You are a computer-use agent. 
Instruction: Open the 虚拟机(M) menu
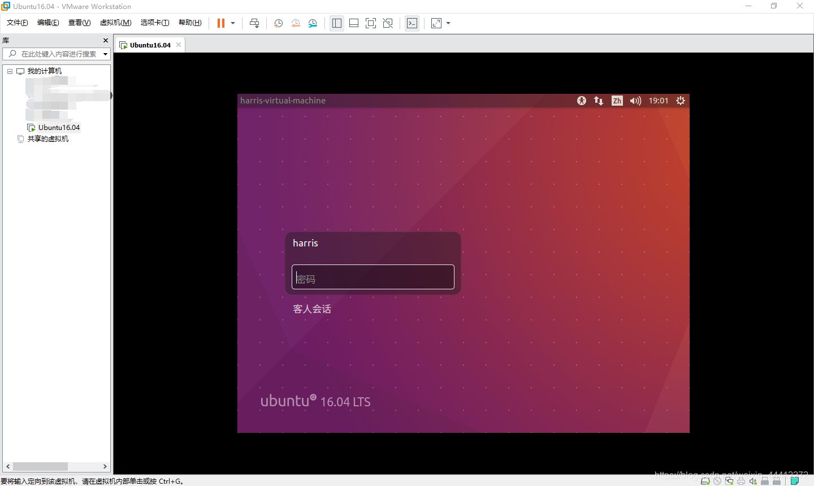115,23
